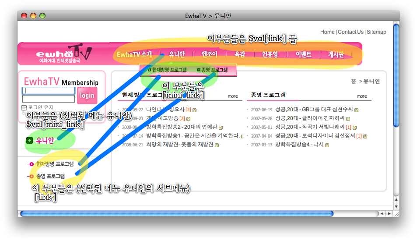Click the window resize grip corner
The width and height of the screenshot is (417, 241).
tap(396, 214)
